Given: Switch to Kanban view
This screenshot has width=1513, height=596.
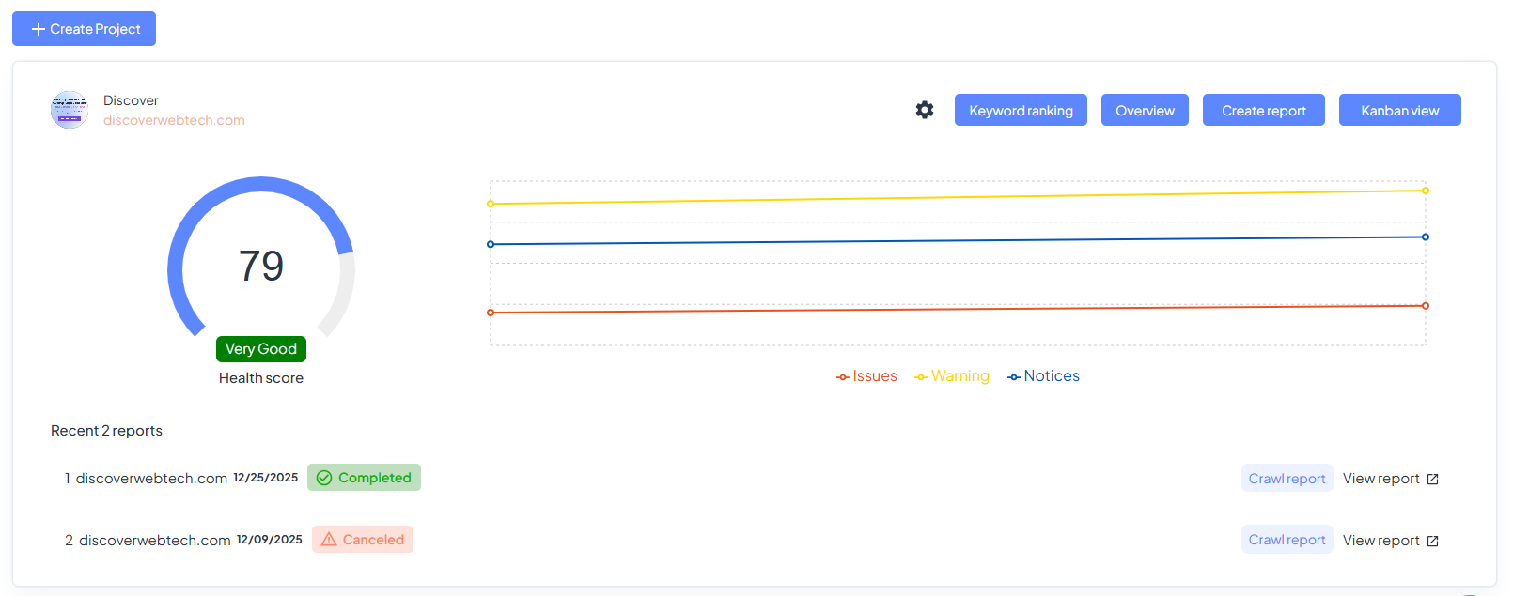Looking at the screenshot, I should [1399, 110].
